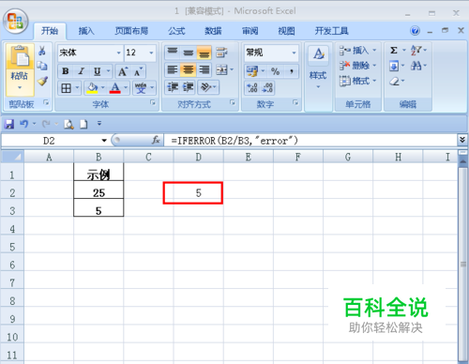The height and width of the screenshot is (364, 469).
Task: Switch to 公式 tab
Action: [176, 31]
